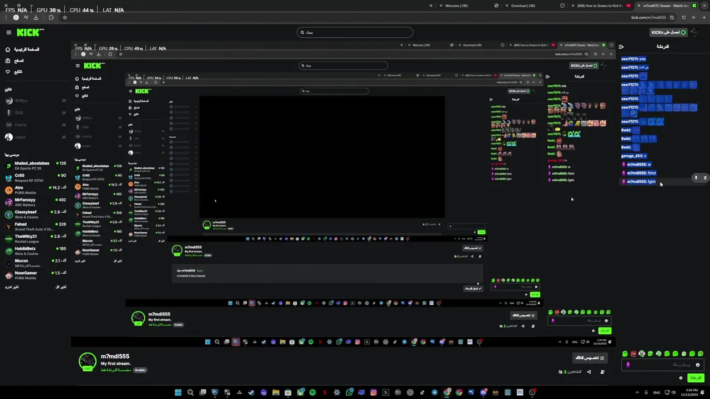Open the volume control in system tray

click(673, 392)
